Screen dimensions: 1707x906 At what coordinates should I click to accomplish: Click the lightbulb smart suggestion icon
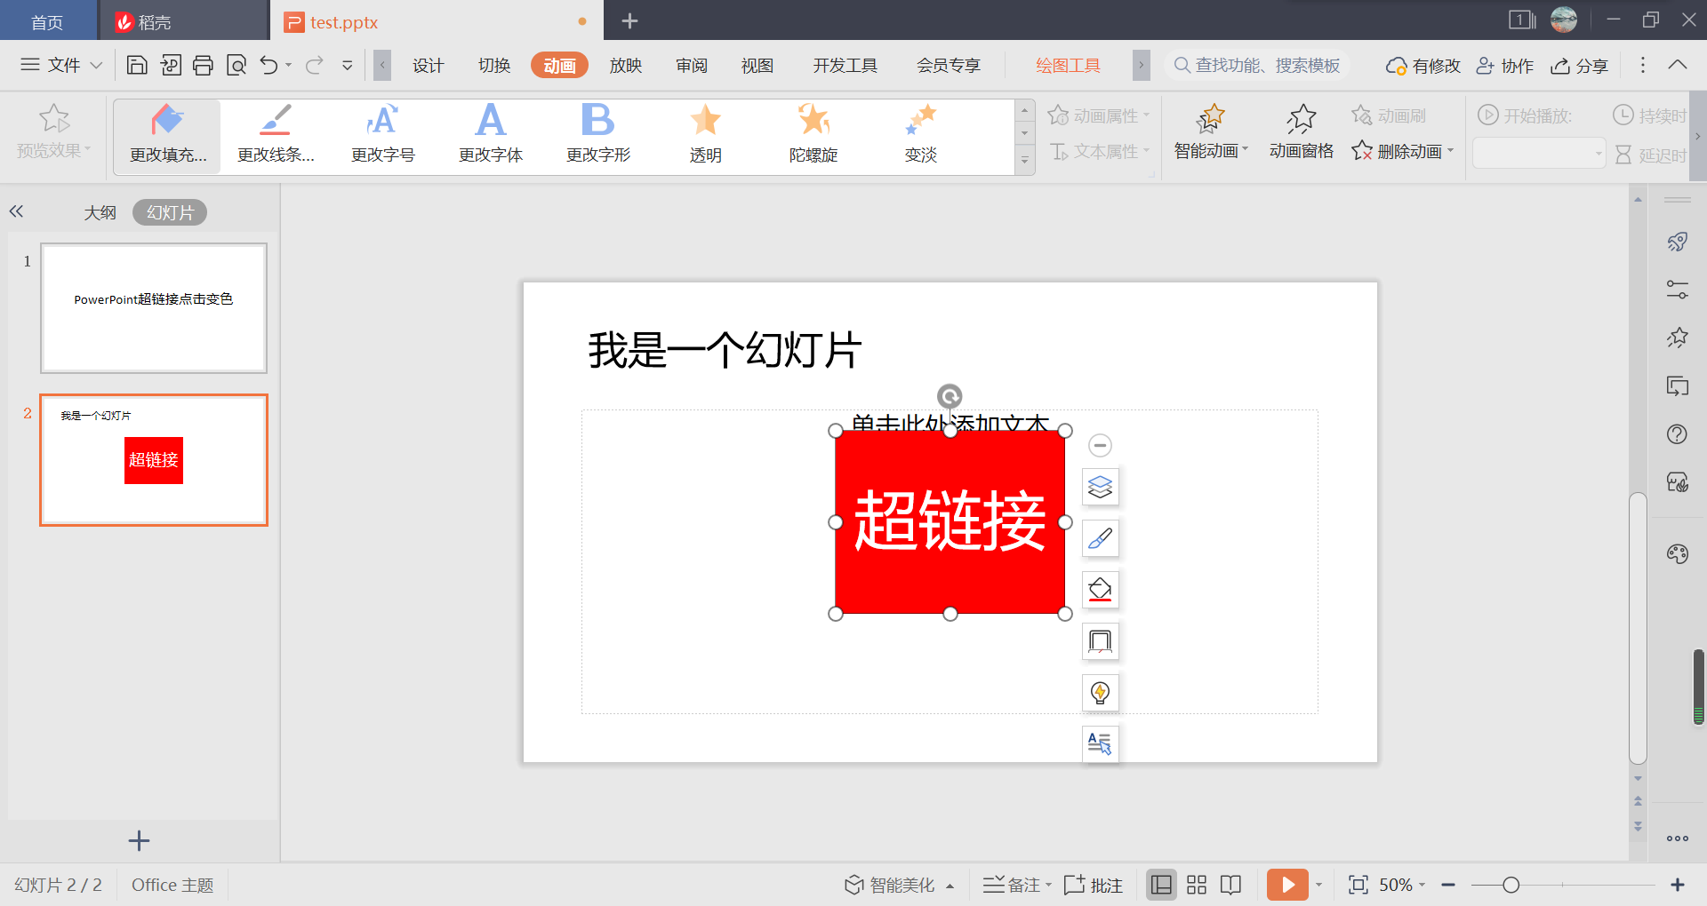(x=1101, y=693)
